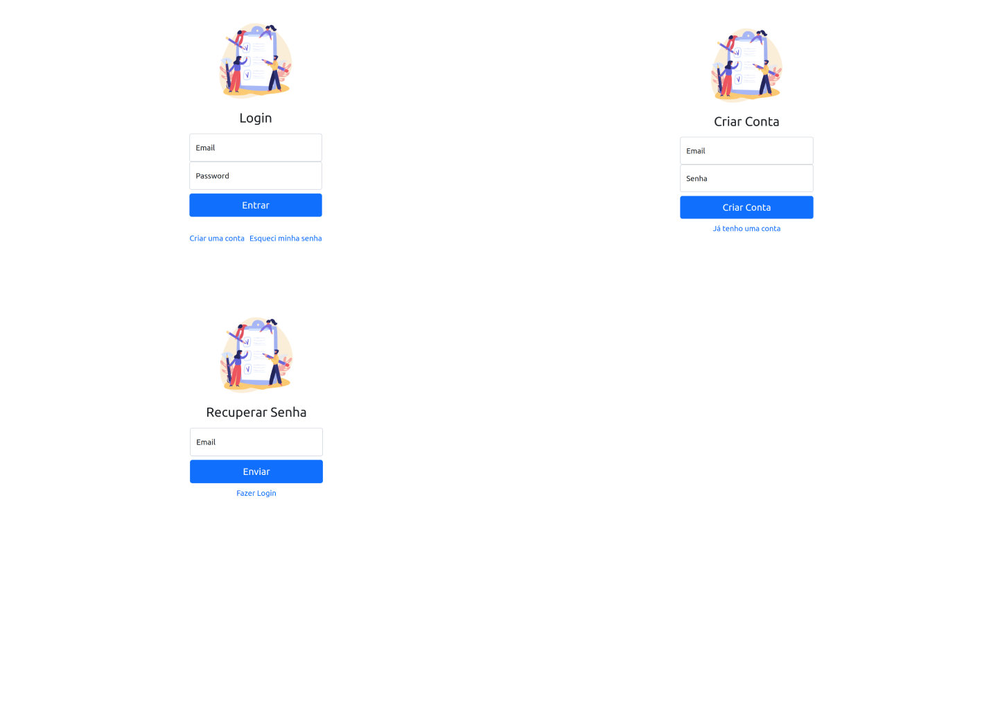Image resolution: width=998 pixels, height=710 pixels.
Task: Follow the Já tenho uma conta link
Action: (746, 229)
